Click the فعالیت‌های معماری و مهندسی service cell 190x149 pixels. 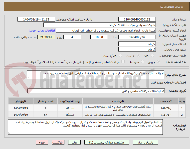click(x=118, y=115)
